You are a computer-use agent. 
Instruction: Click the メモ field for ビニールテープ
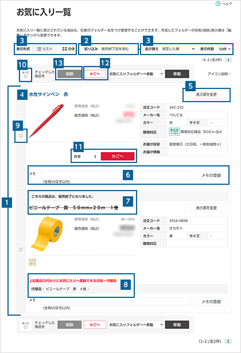pyautogui.click(x=116, y=301)
